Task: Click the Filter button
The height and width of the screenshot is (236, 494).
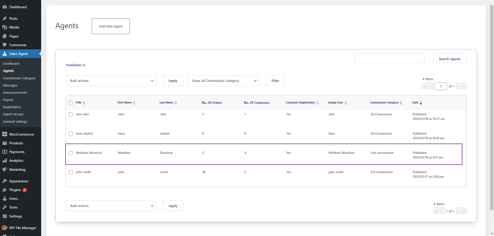Action: (275, 81)
